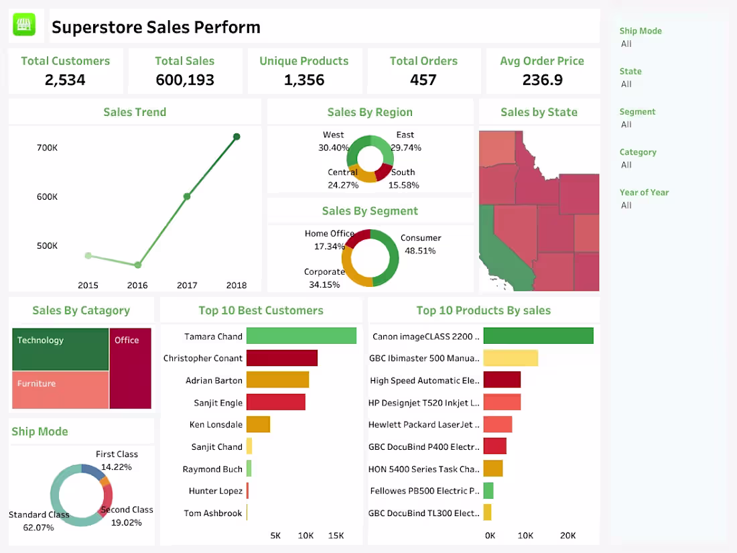Click the Technology block in Sales By Catagory treemap
Screen dimensions: 737x553
pyautogui.click(x=60, y=349)
